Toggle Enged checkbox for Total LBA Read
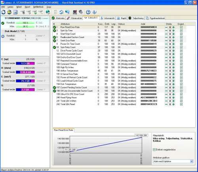The height and width of the screenshot is (172, 198). click(181, 104)
